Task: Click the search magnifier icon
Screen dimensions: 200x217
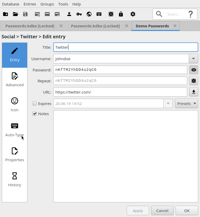Action: pyautogui.click(x=159, y=14)
